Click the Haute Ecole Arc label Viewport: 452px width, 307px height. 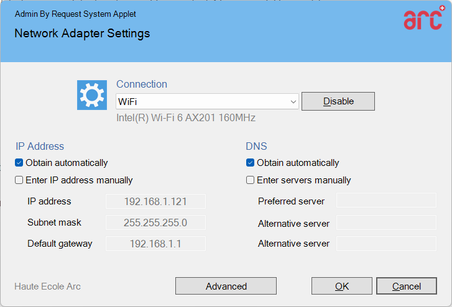(48, 286)
